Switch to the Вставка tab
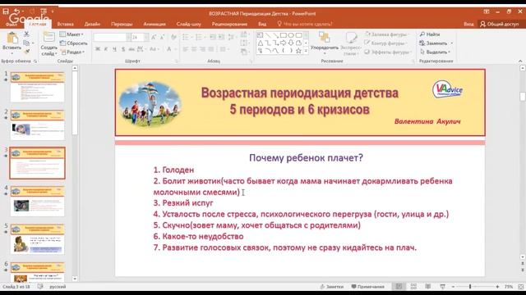This screenshot has width=526, height=295. coord(66,24)
